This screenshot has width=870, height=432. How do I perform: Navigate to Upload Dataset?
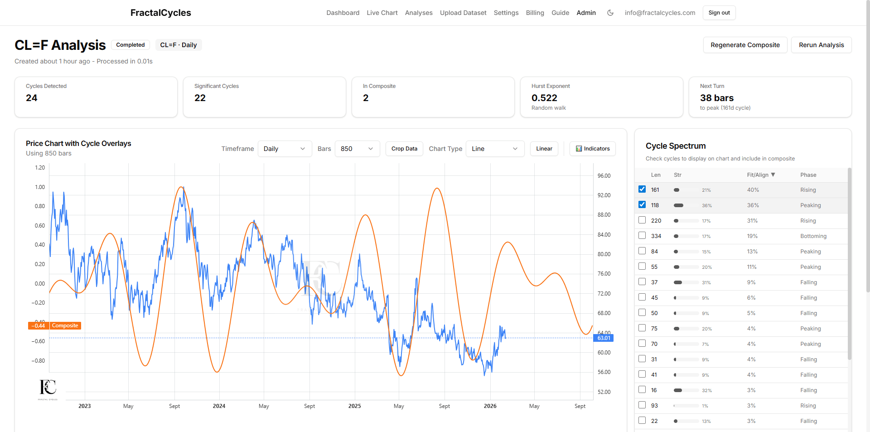click(x=463, y=13)
